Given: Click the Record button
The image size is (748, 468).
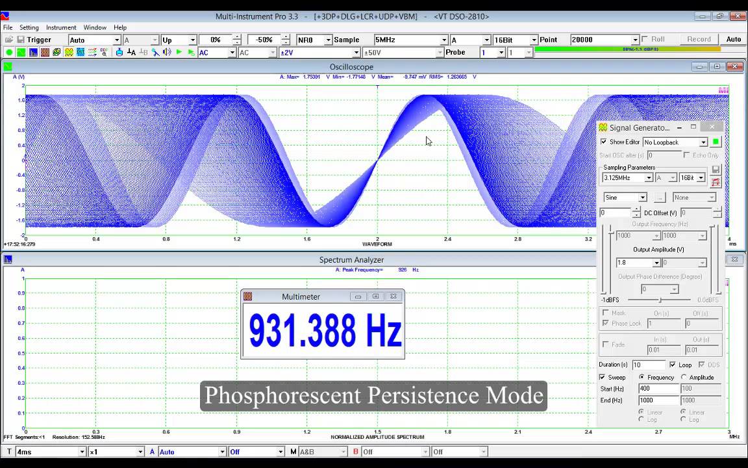Looking at the screenshot, I should click(699, 39).
